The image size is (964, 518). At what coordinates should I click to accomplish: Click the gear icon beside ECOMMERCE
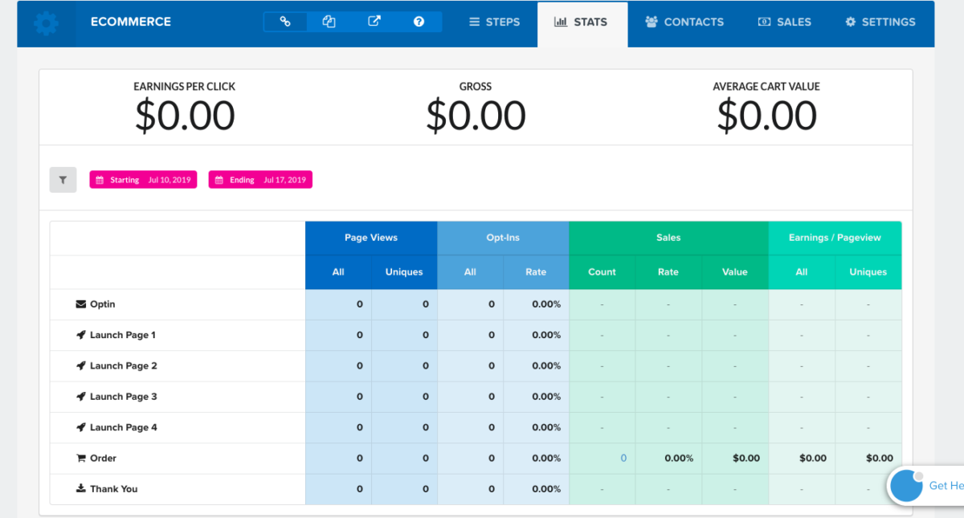[46, 22]
